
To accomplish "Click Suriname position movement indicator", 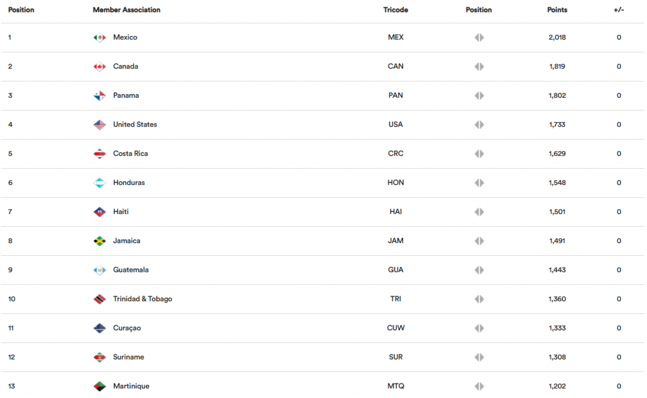I will coord(479,358).
